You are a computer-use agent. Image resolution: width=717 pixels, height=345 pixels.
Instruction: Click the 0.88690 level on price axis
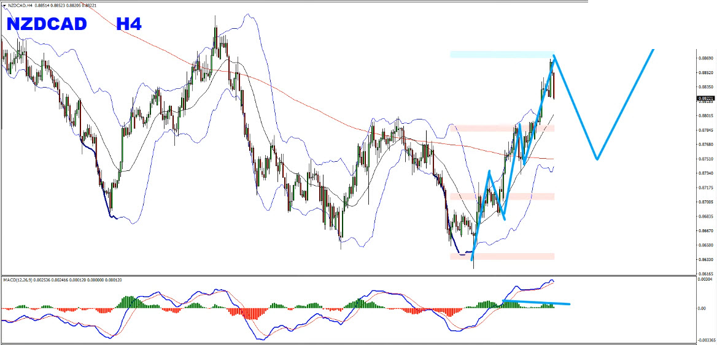(705, 58)
